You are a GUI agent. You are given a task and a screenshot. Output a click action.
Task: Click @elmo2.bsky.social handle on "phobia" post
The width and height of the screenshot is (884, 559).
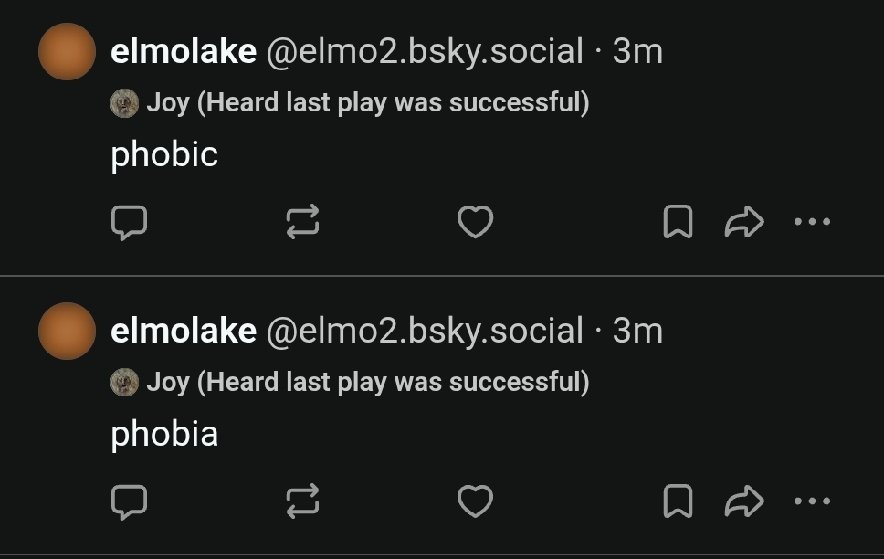pos(424,332)
